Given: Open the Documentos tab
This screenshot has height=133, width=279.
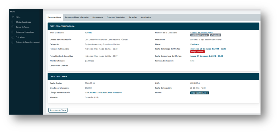Looking at the screenshot, I should 98,17.
